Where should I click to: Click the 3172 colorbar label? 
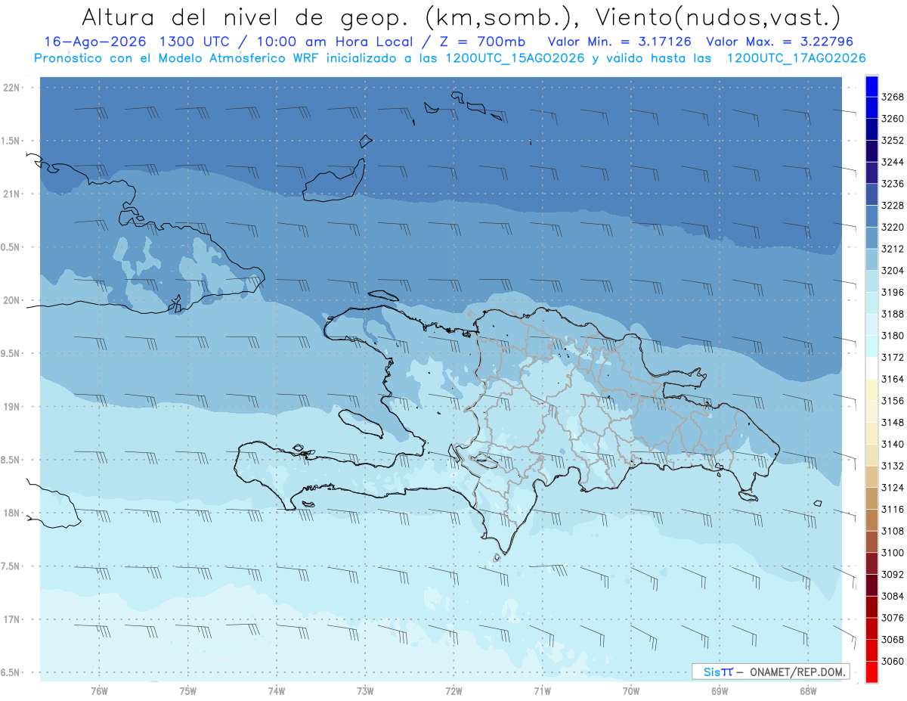pyautogui.click(x=893, y=358)
